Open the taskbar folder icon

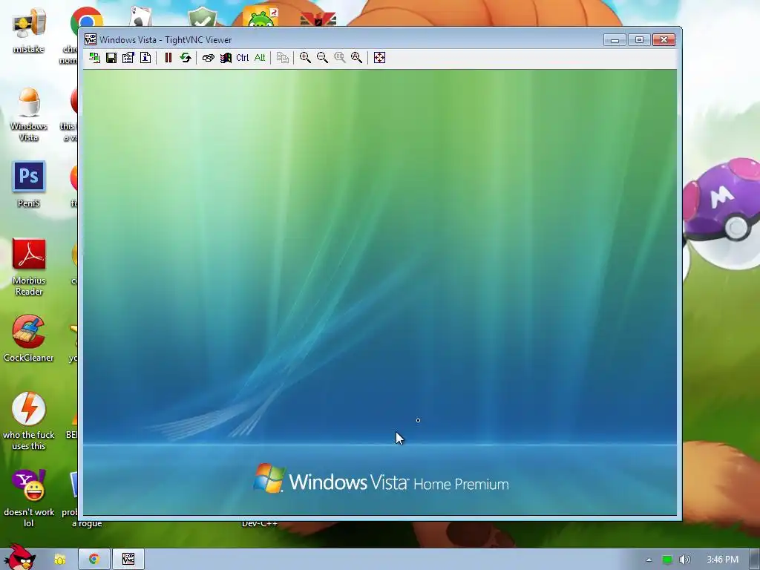59,560
